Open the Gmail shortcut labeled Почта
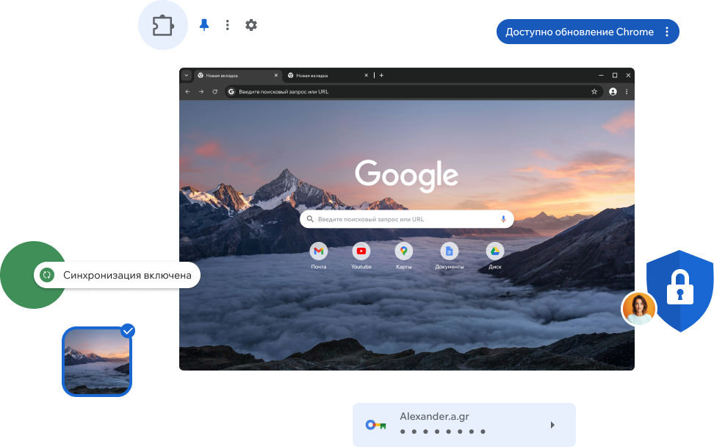The image size is (714, 447). click(x=318, y=251)
